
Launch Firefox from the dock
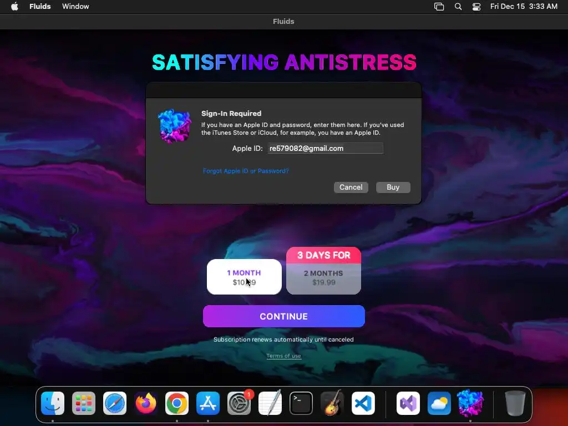146,403
